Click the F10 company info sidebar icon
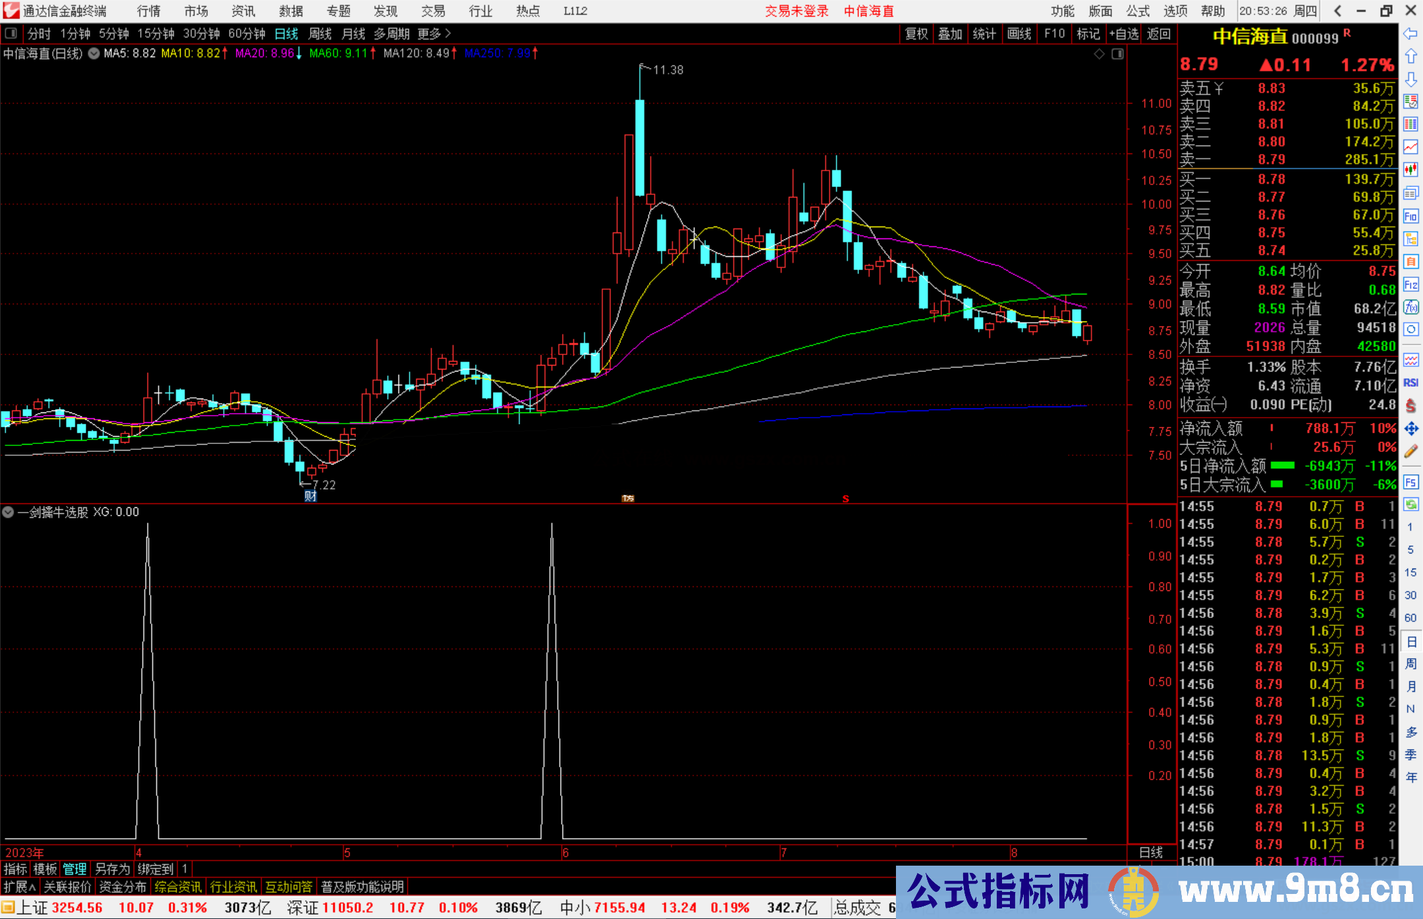This screenshot has height=919, width=1423. pyautogui.click(x=1410, y=217)
